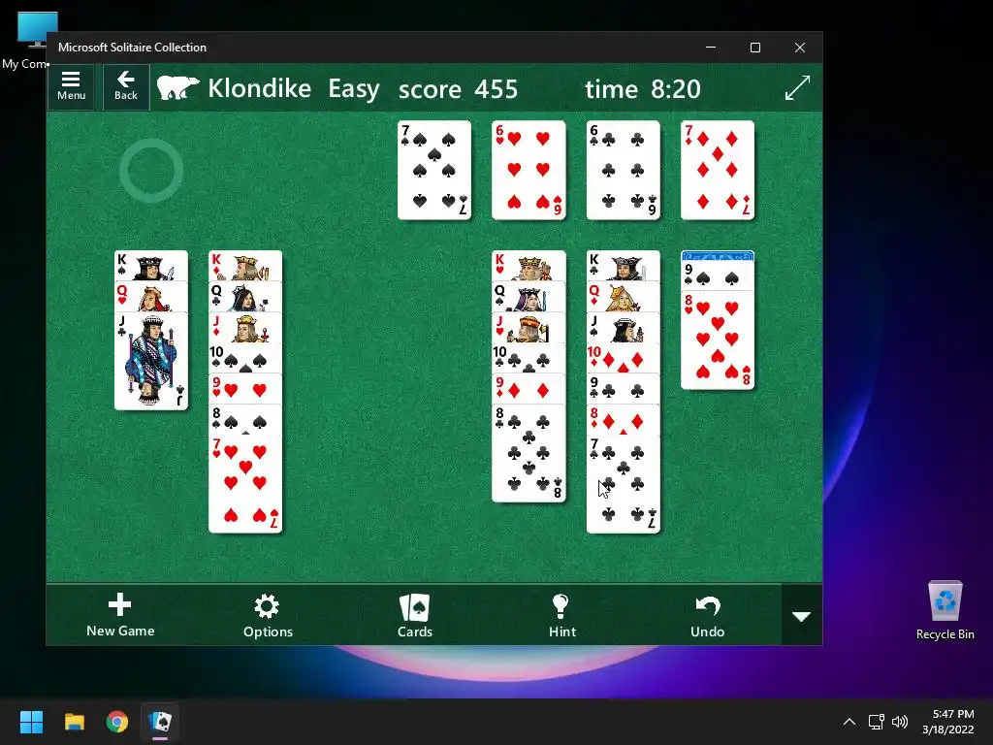This screenshot has height=745, width=993.
Task: Pick the 10 of spades card
Action: pyautogui.click(x=245, y=358)
